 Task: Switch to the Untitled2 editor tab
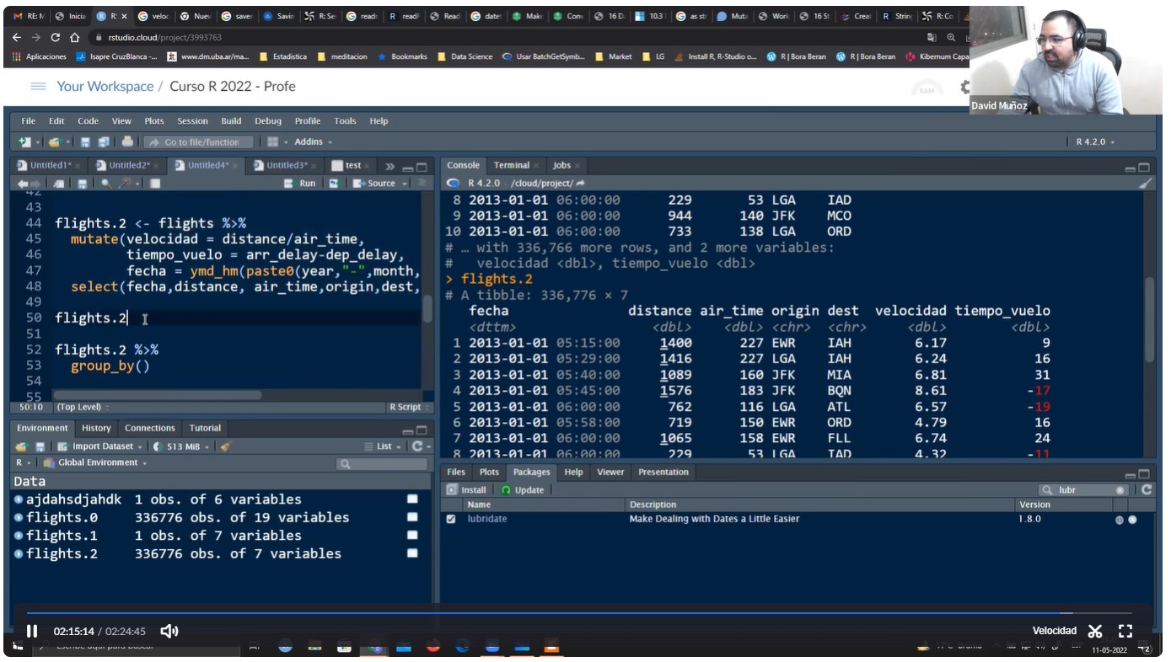[x=129, y=166]
